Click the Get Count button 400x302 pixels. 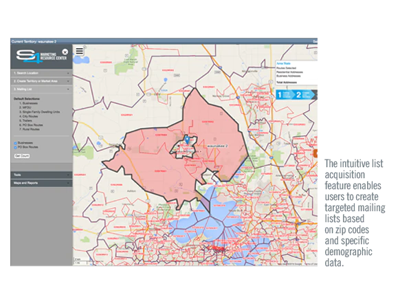click(22, 155)
